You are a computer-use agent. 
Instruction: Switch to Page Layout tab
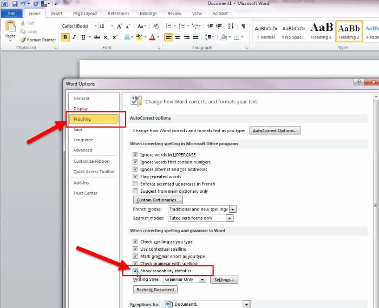85,14
